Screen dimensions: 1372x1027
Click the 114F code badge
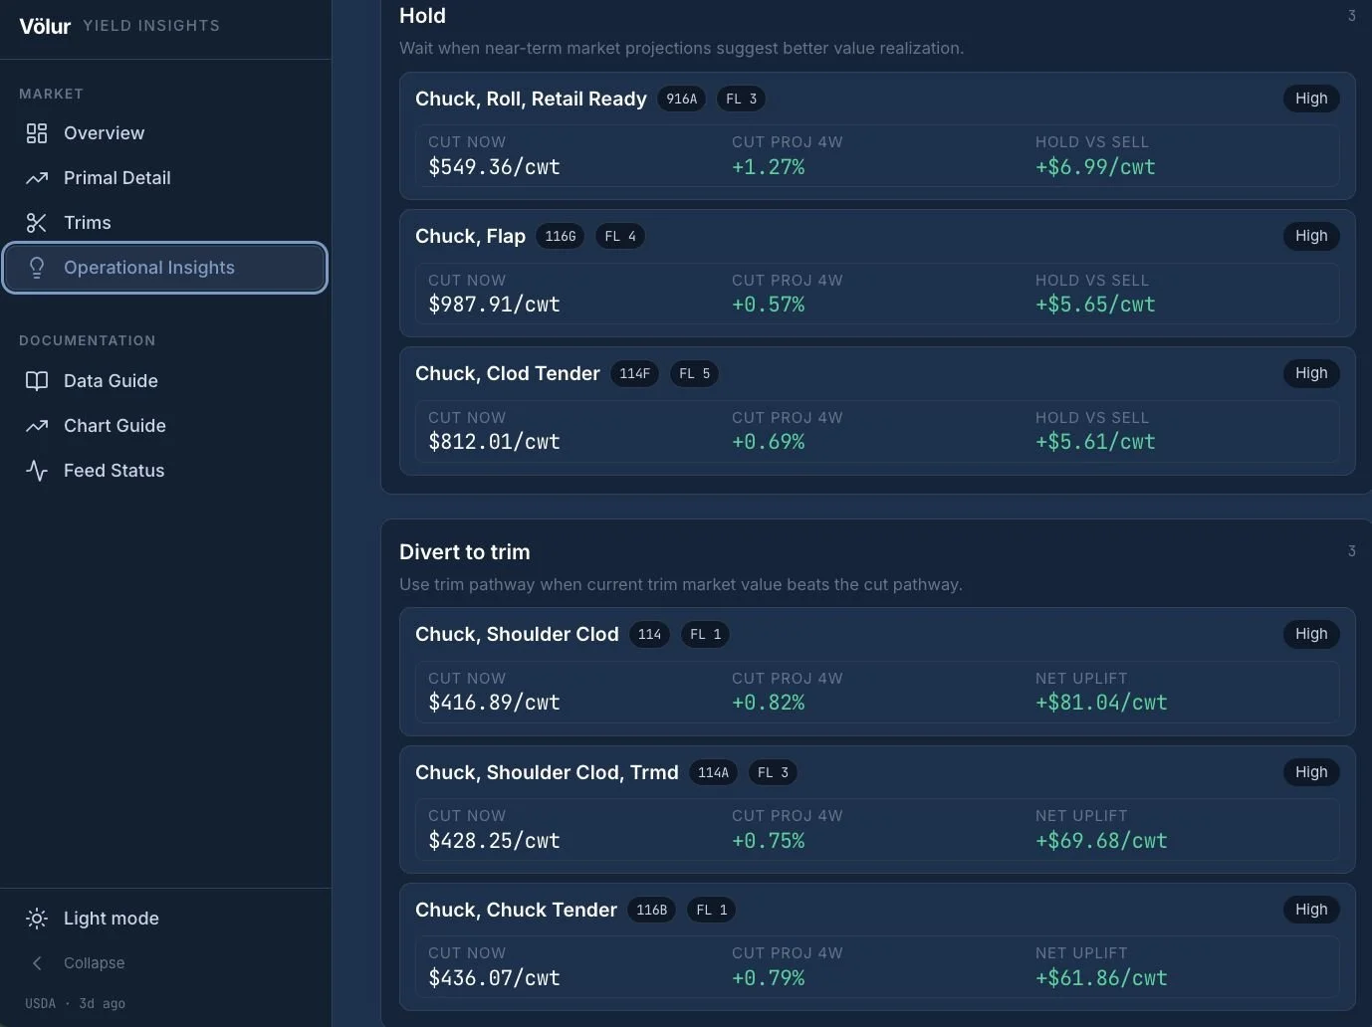pyautogui.click(x=634, y=373)
